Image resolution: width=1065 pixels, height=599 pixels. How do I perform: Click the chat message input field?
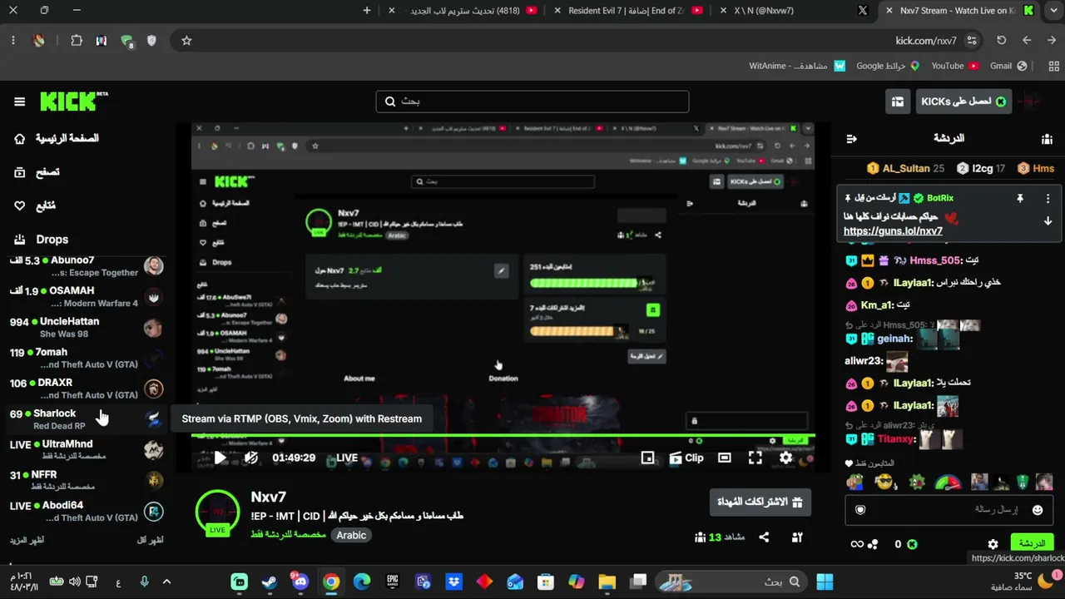[x=950, y=510]
